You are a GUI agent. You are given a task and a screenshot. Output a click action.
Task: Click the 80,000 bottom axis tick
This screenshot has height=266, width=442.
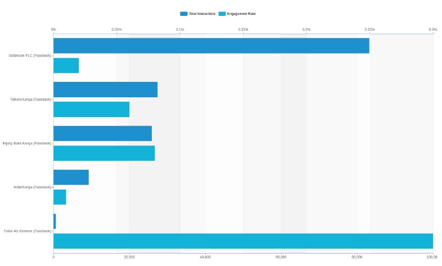click(x=357, y=257)
